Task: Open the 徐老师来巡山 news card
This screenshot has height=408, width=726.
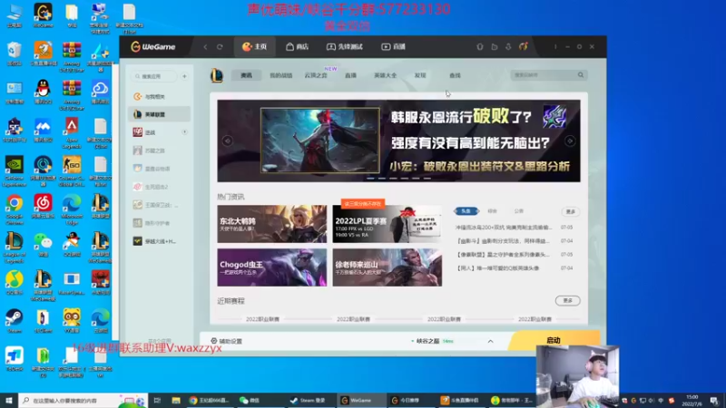Action: pos(388,267)
